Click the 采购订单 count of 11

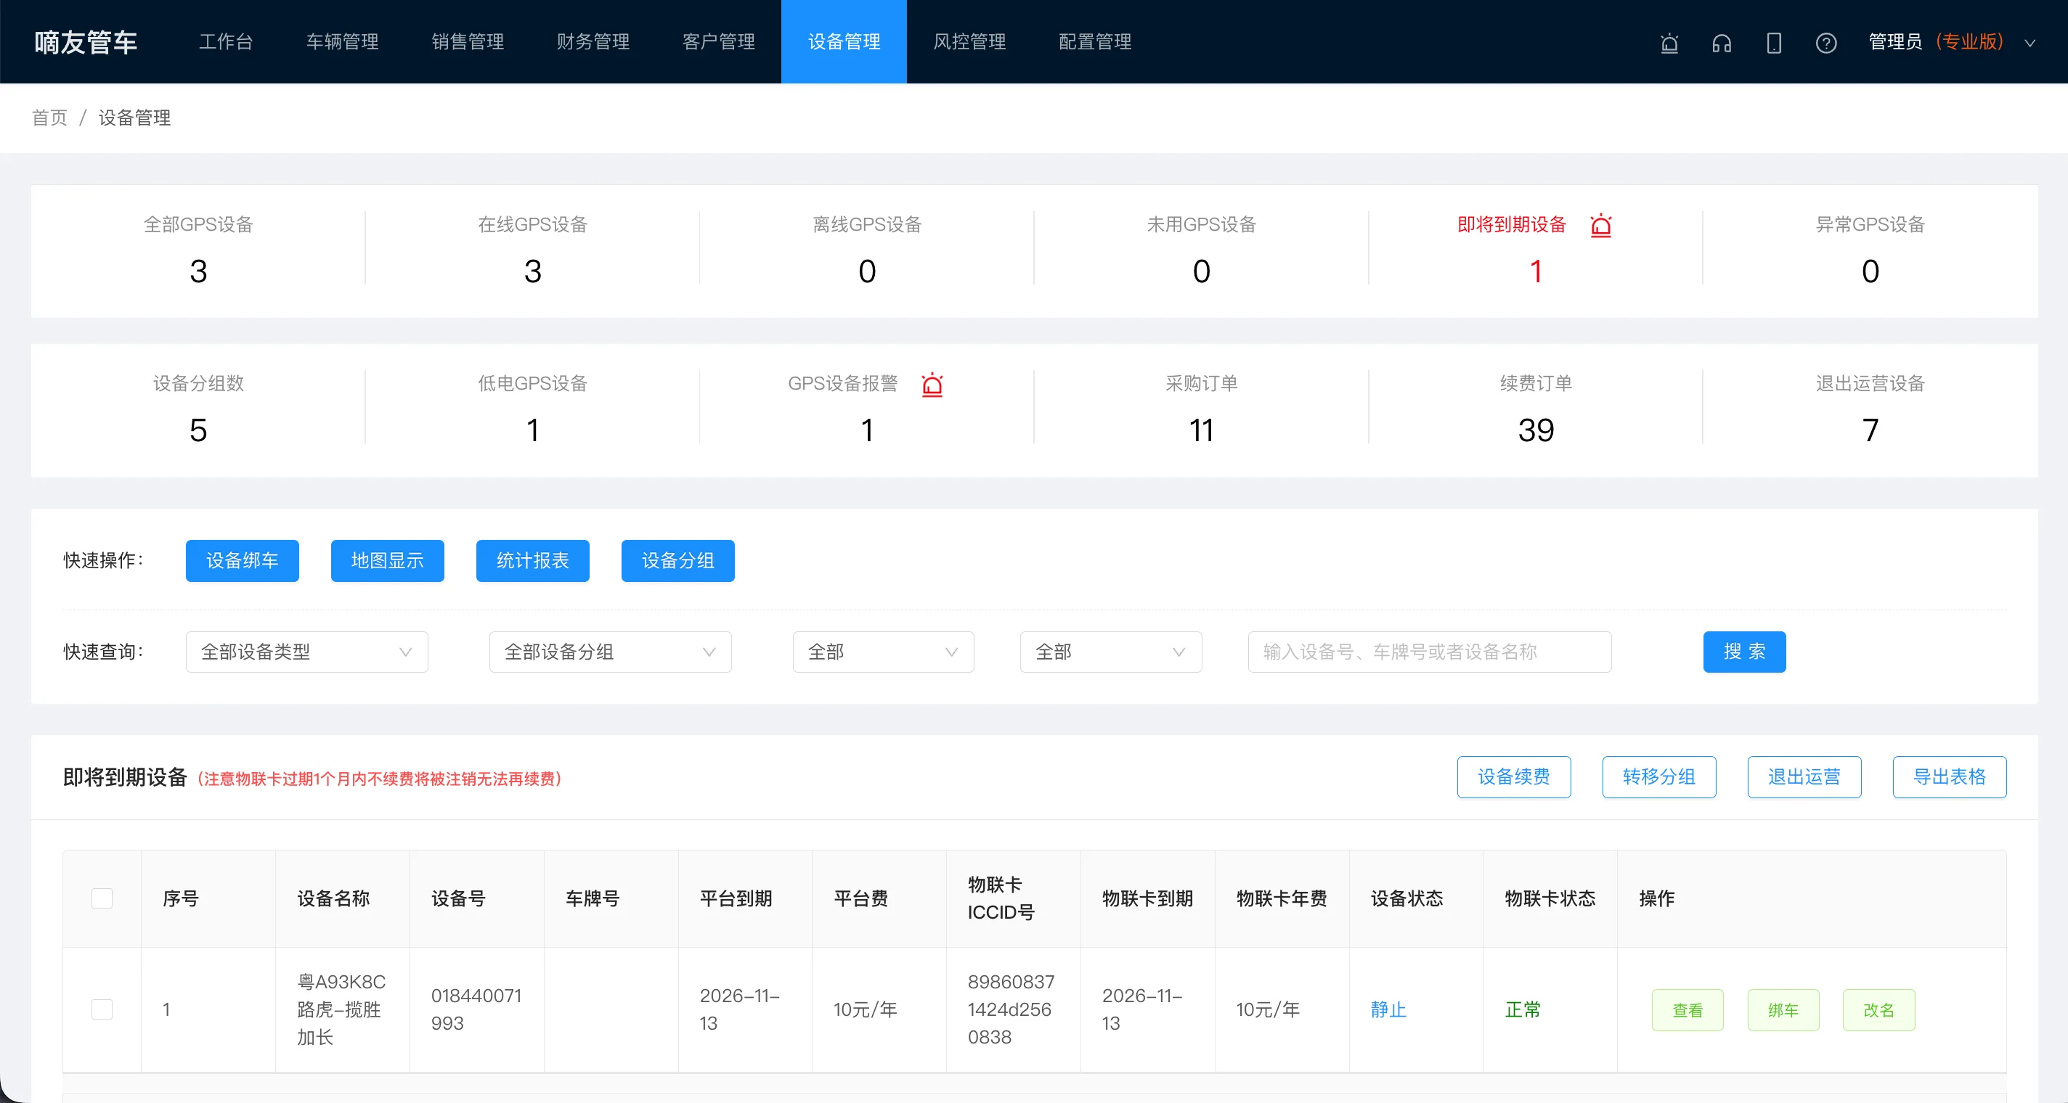click(1202, 431)
